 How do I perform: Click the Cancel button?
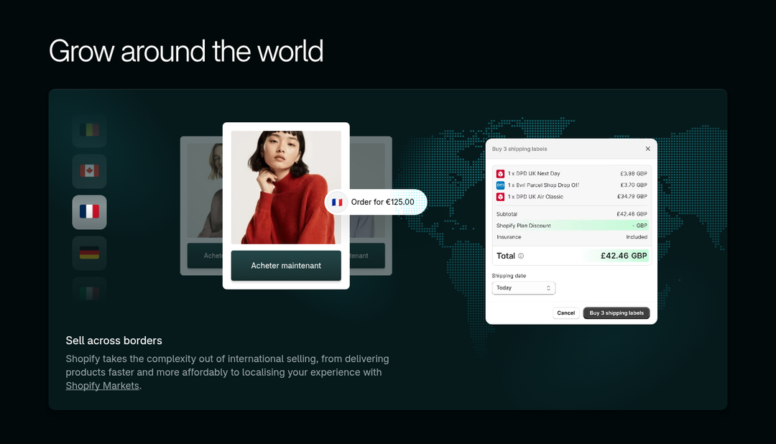[x=565, y=313]
